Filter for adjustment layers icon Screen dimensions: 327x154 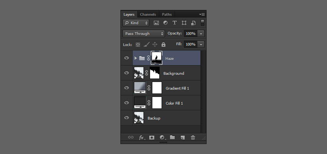pyautogui.click(x=165, y=23)
